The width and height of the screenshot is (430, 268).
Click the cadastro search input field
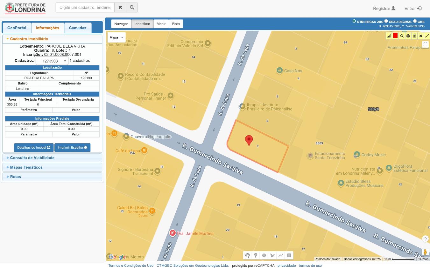[85, 7]
